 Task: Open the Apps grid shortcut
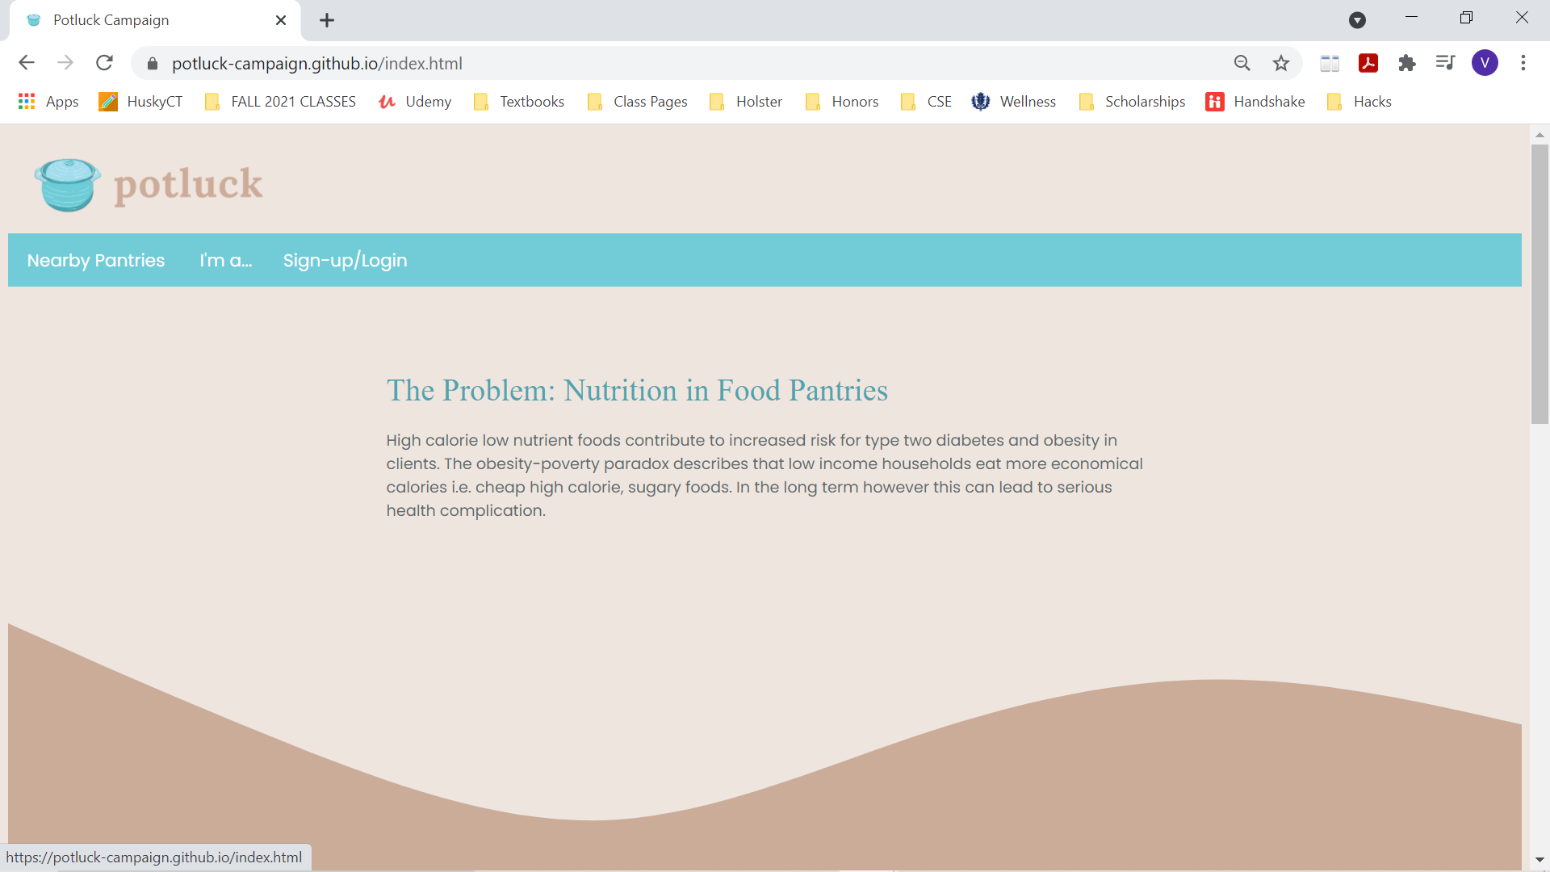pos(48,102)
